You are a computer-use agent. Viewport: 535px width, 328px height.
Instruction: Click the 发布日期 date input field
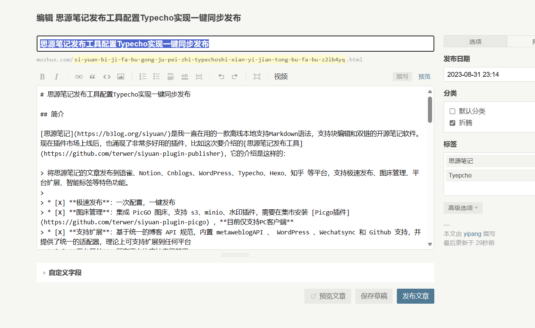(x=489, y=75)
